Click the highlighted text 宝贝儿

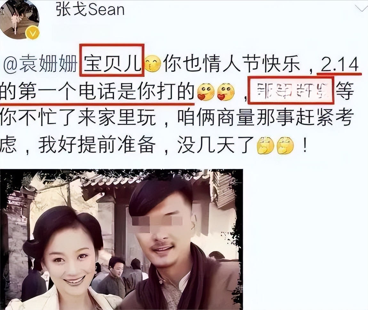tap(112, 64)
